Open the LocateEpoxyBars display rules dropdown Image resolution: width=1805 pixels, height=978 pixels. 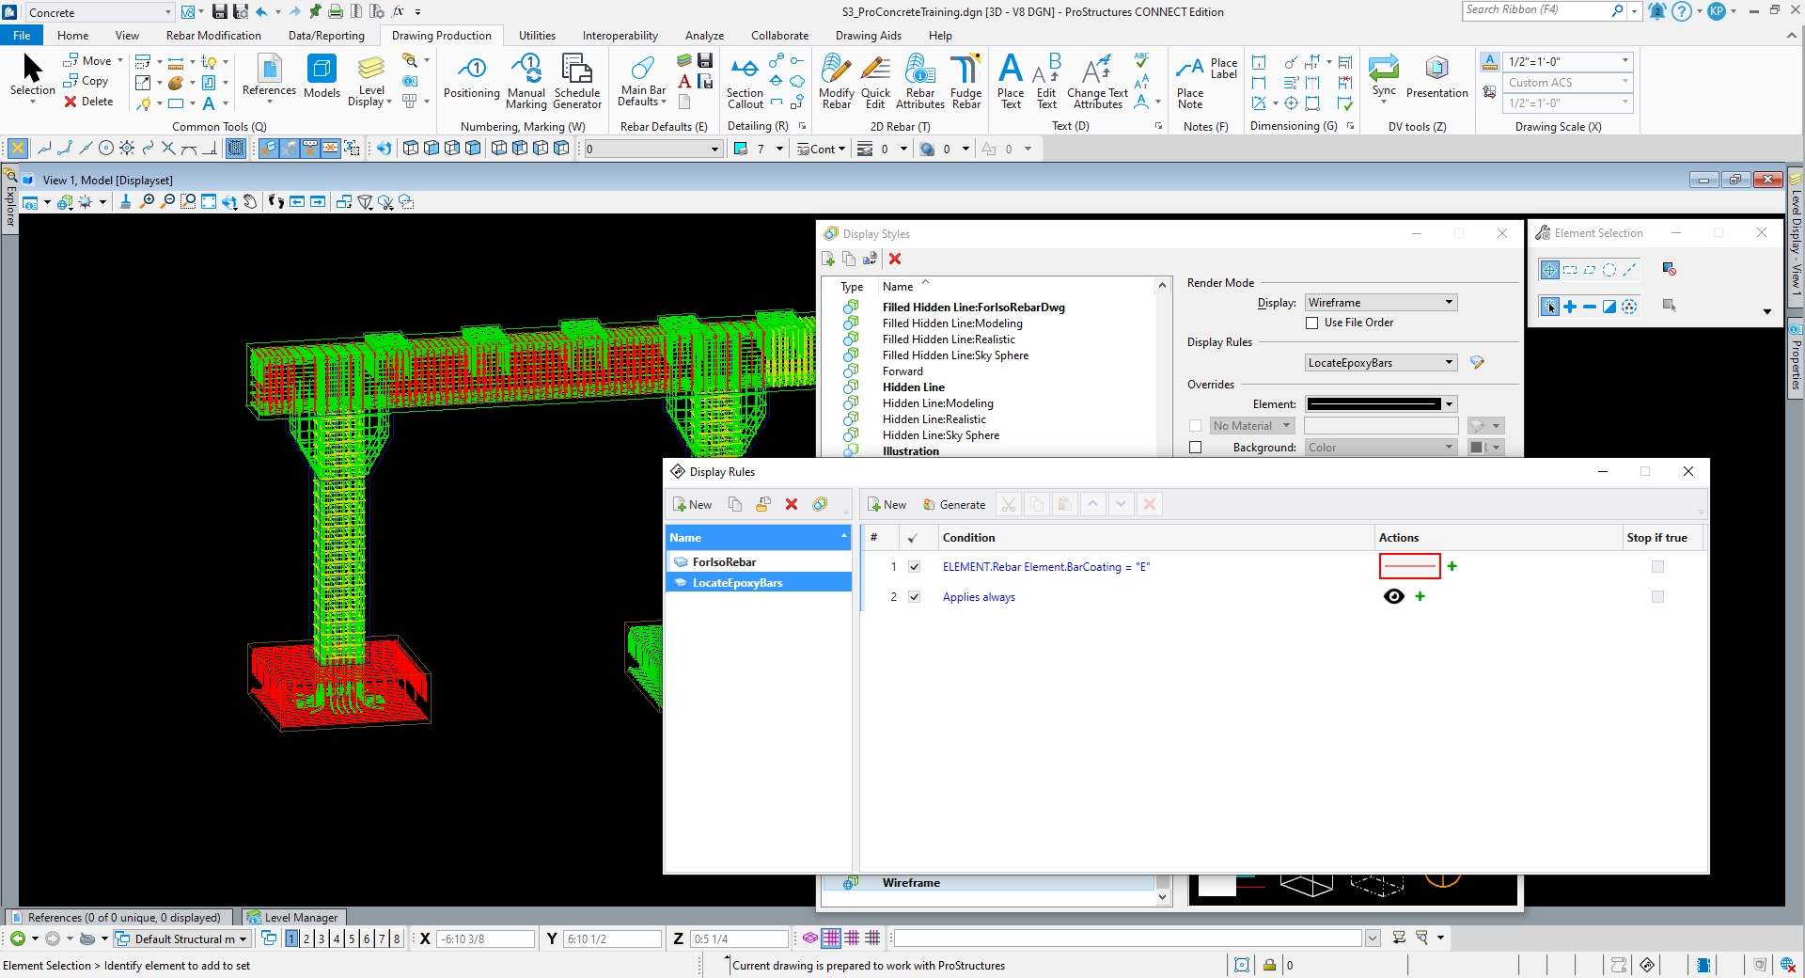(x=1381, y=363)
